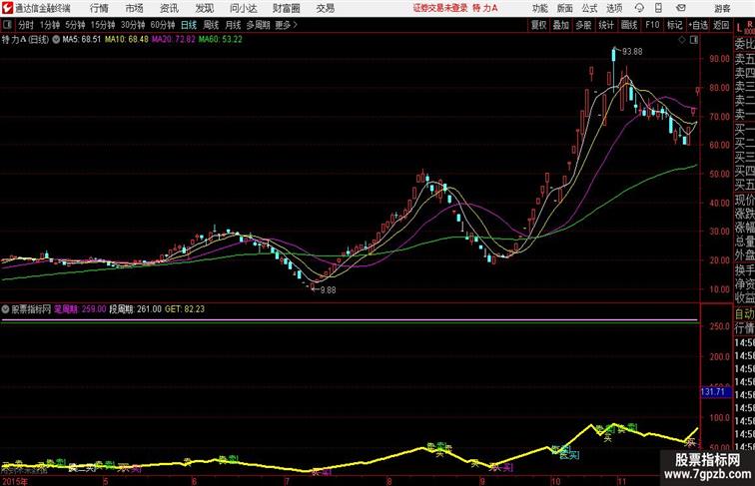Click the 通达信 red logo icon
The height and width of the screenshot is (486, 755).
point(7,8)
